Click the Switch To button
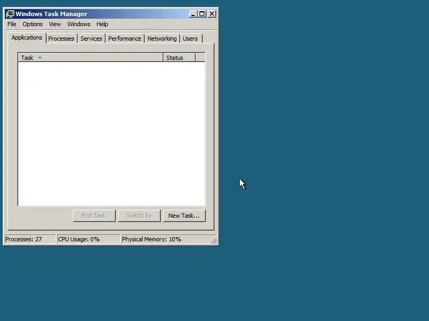Image resolution: width=429 pixels, height=321 pixels. (139, 216)
